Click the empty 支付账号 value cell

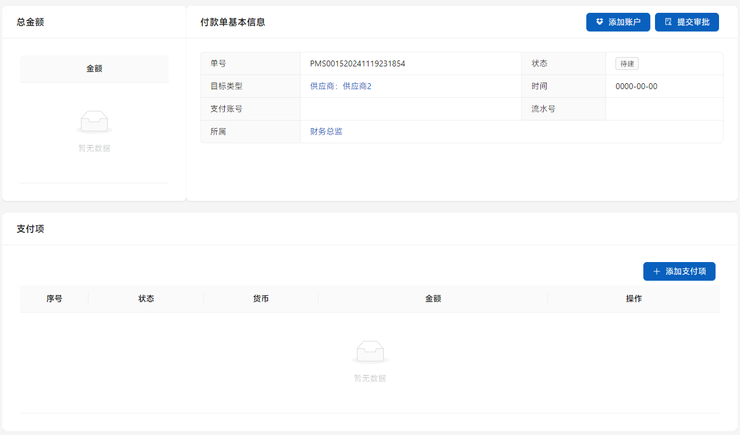(x=410, y=109)
